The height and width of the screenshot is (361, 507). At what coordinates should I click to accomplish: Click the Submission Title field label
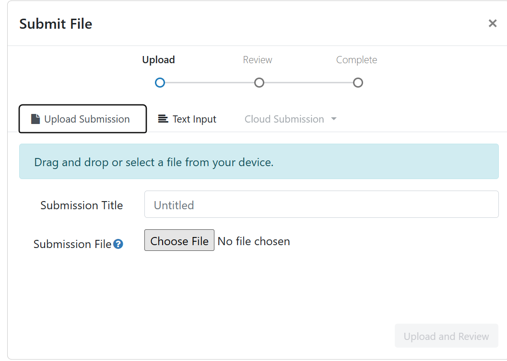[x=82, y=205]
